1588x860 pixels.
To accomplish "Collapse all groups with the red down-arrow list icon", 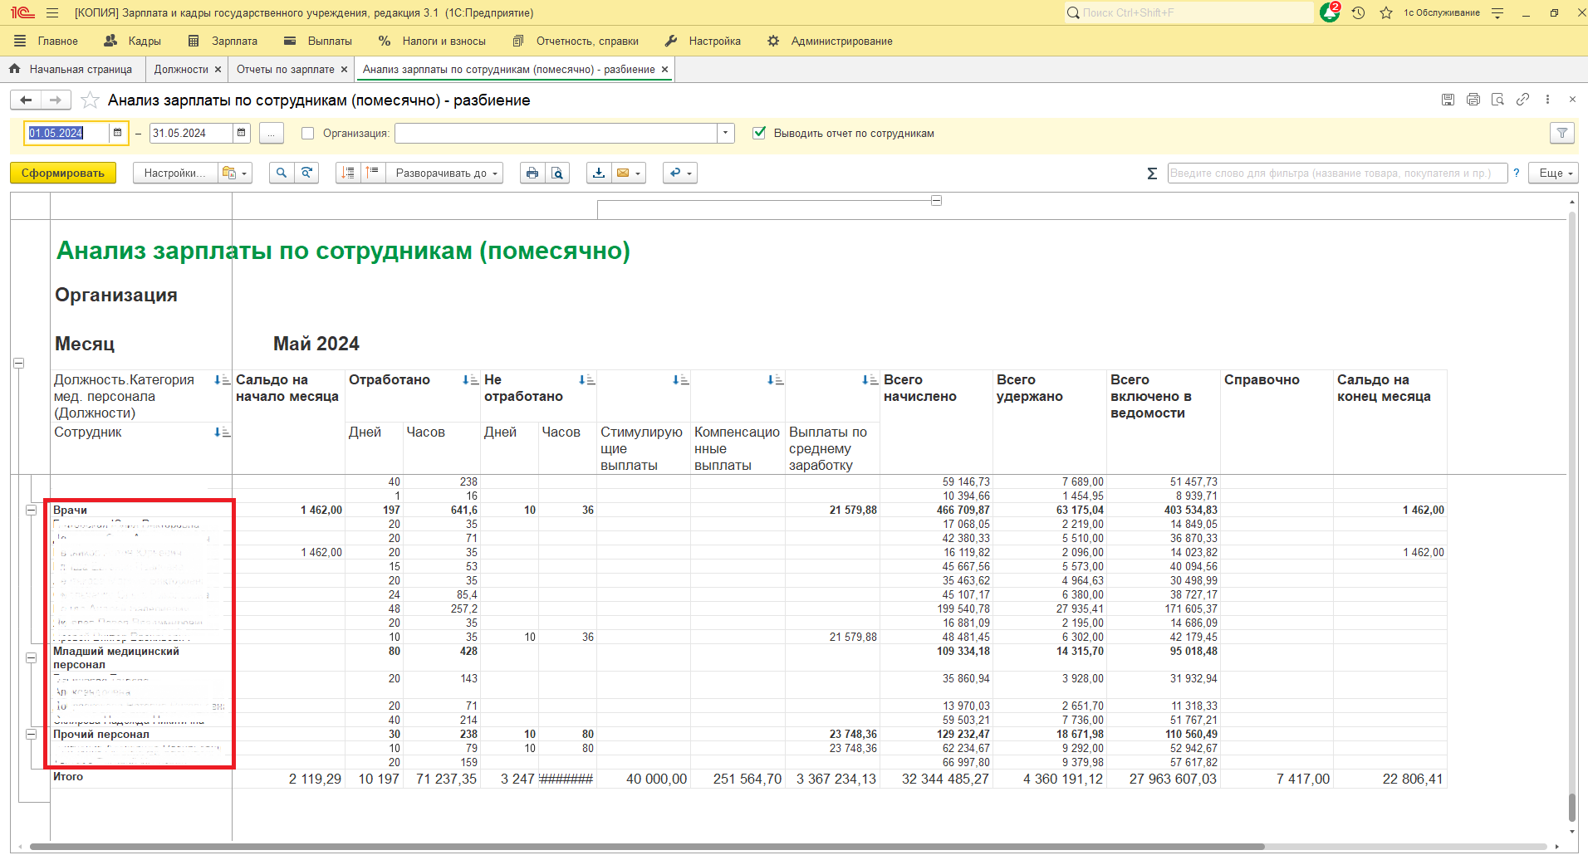I will (x=348, y=173).
